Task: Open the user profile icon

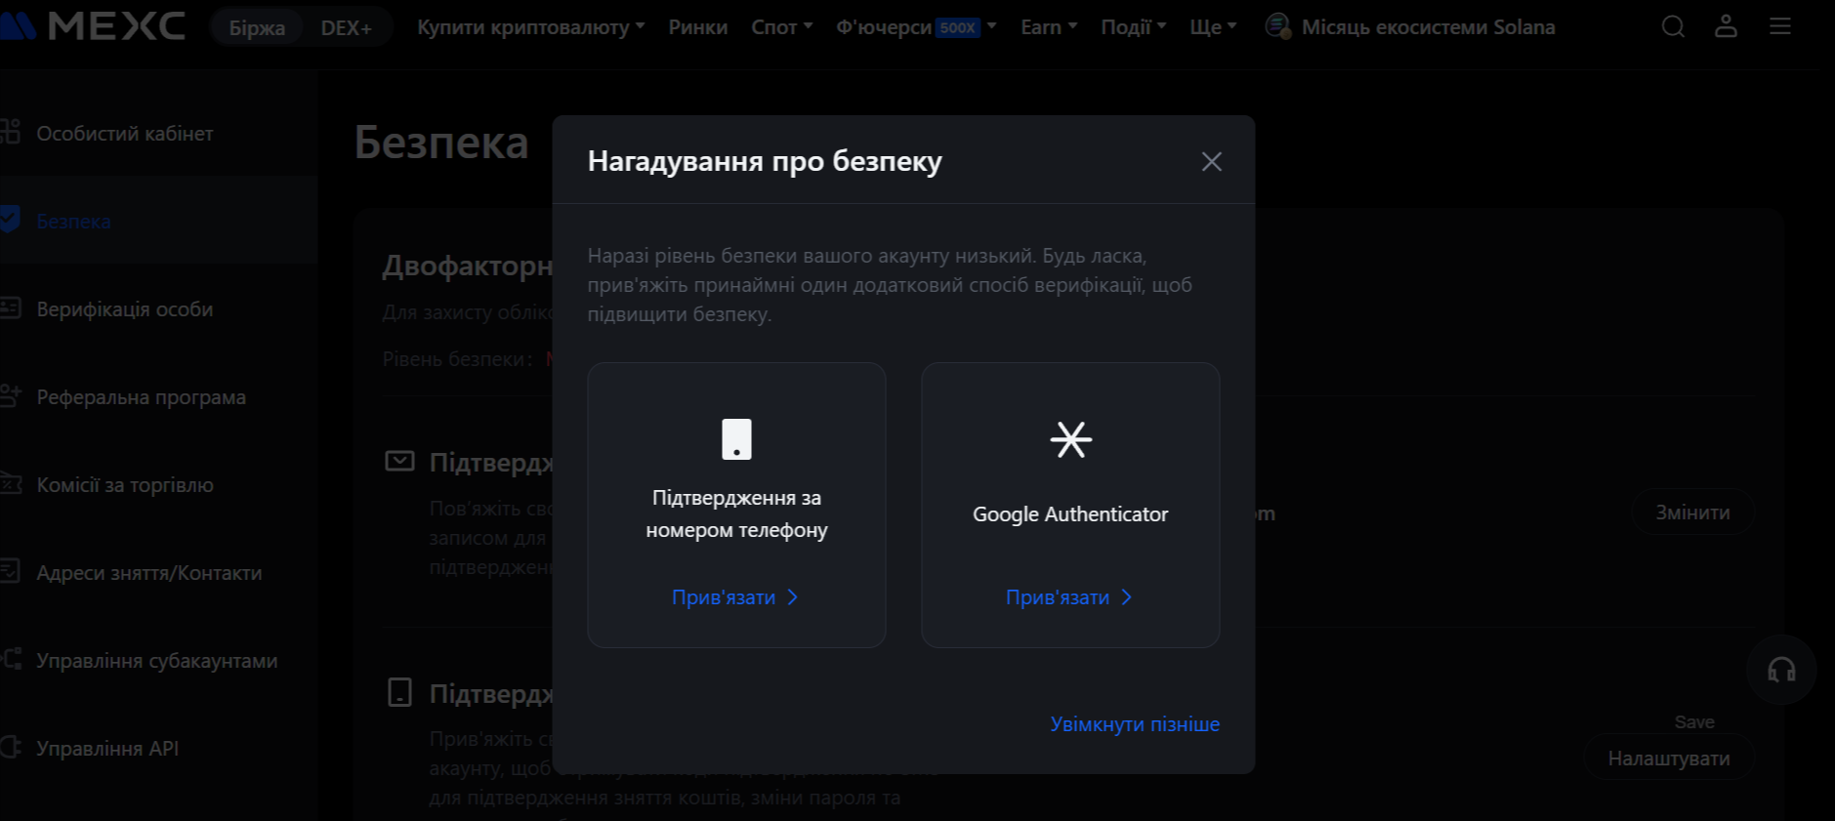Action: coord(1726,26)
